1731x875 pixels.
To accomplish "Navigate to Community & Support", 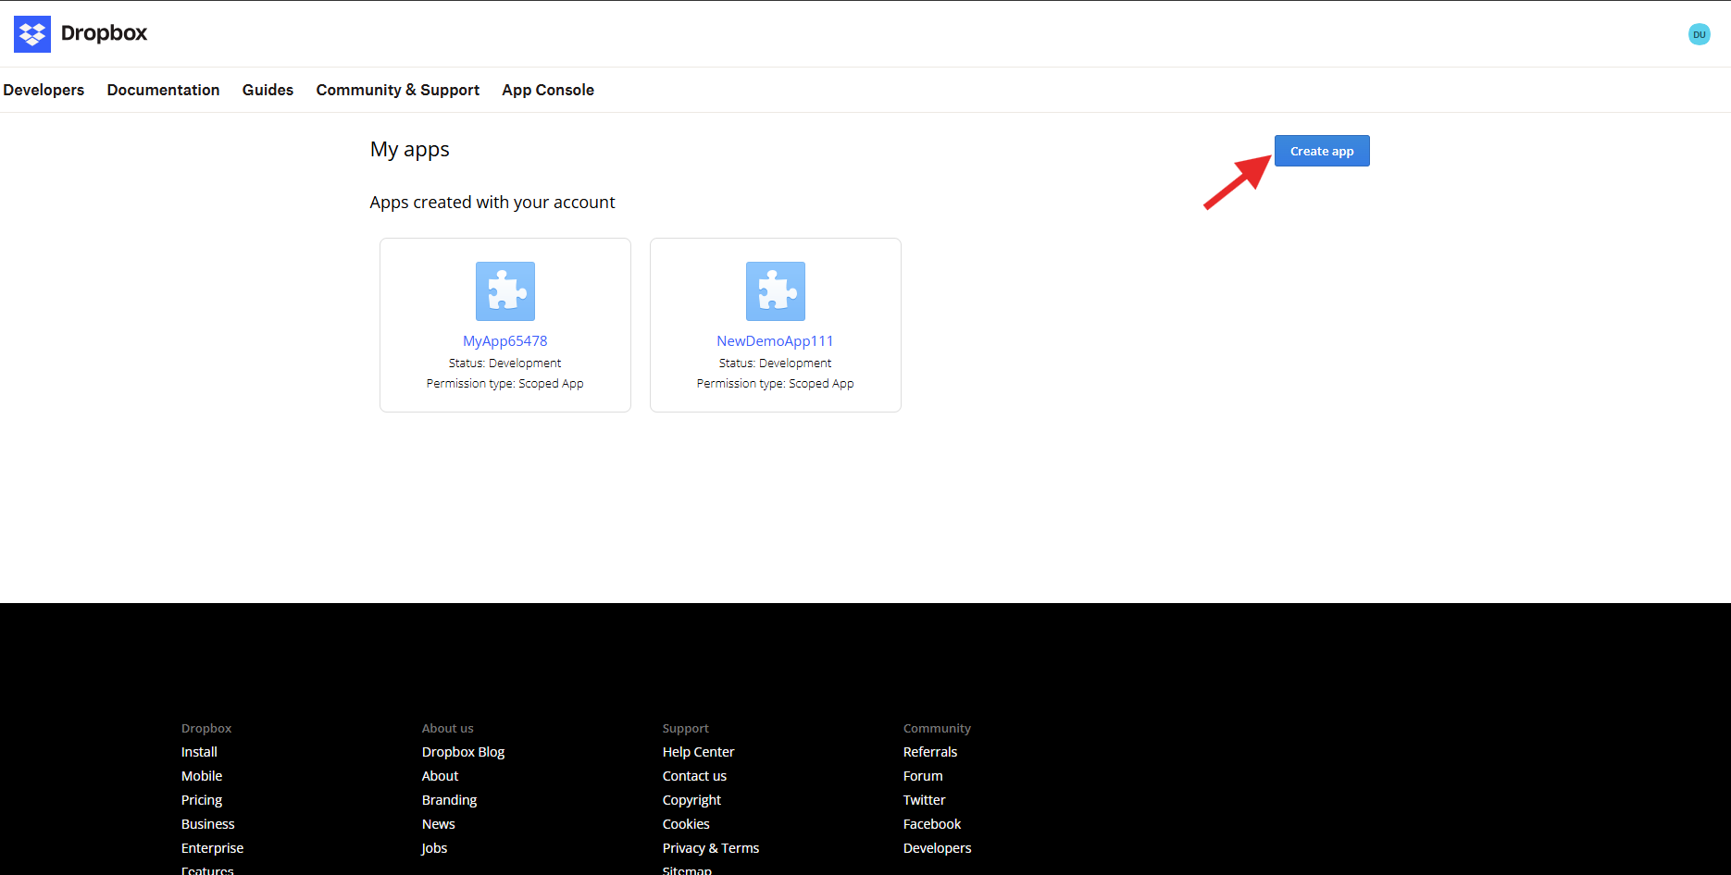I will 397,90.
